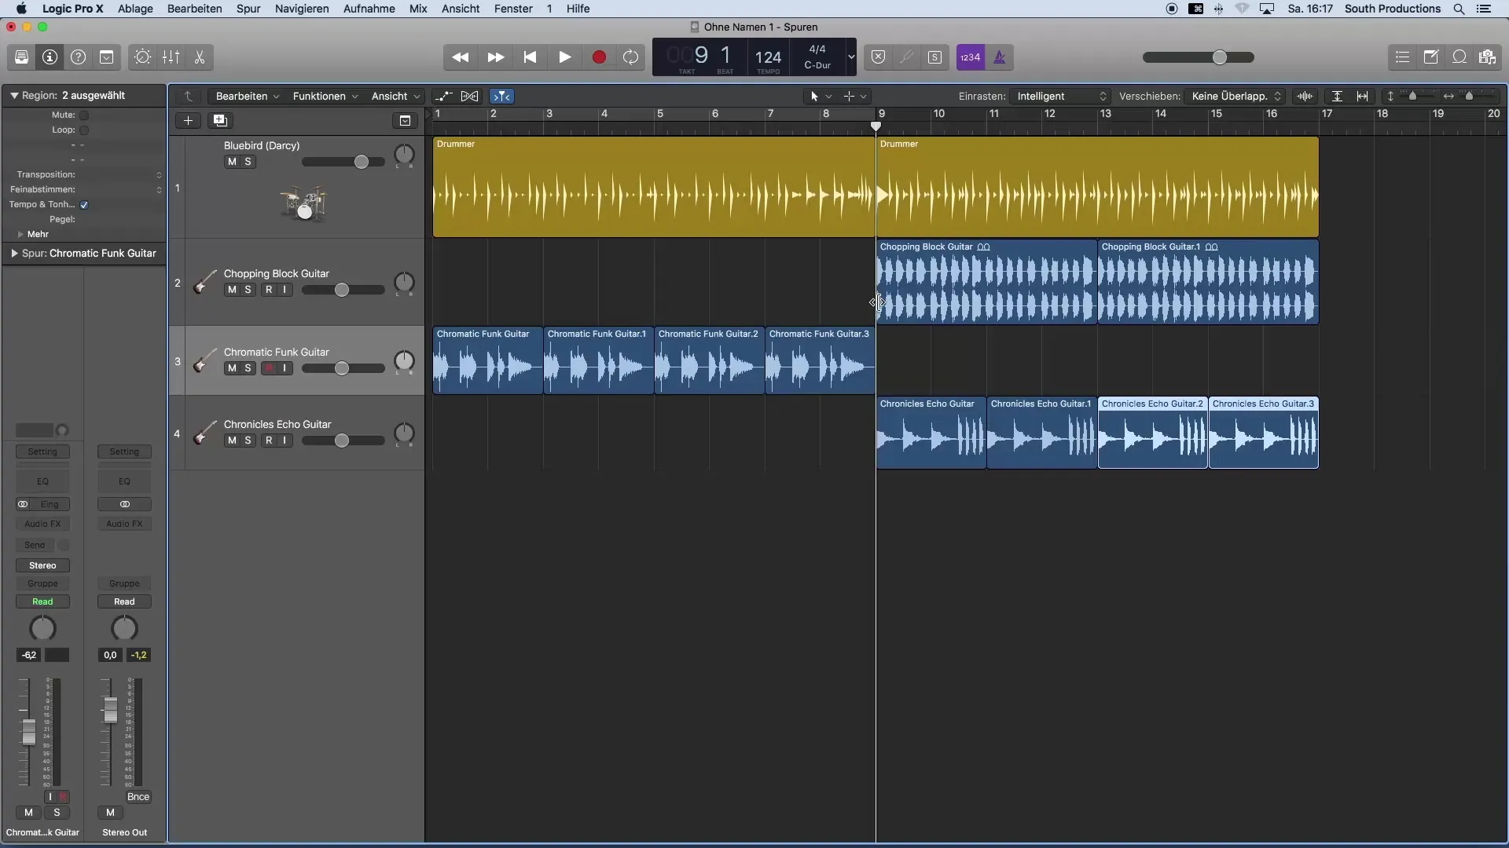1509x848 pixels.
Task: Click the green Read automation button
Action: 42,602
